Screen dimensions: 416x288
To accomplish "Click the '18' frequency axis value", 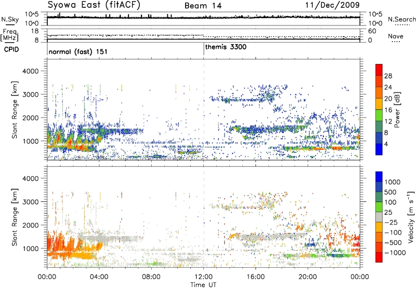I will (35, 31).
